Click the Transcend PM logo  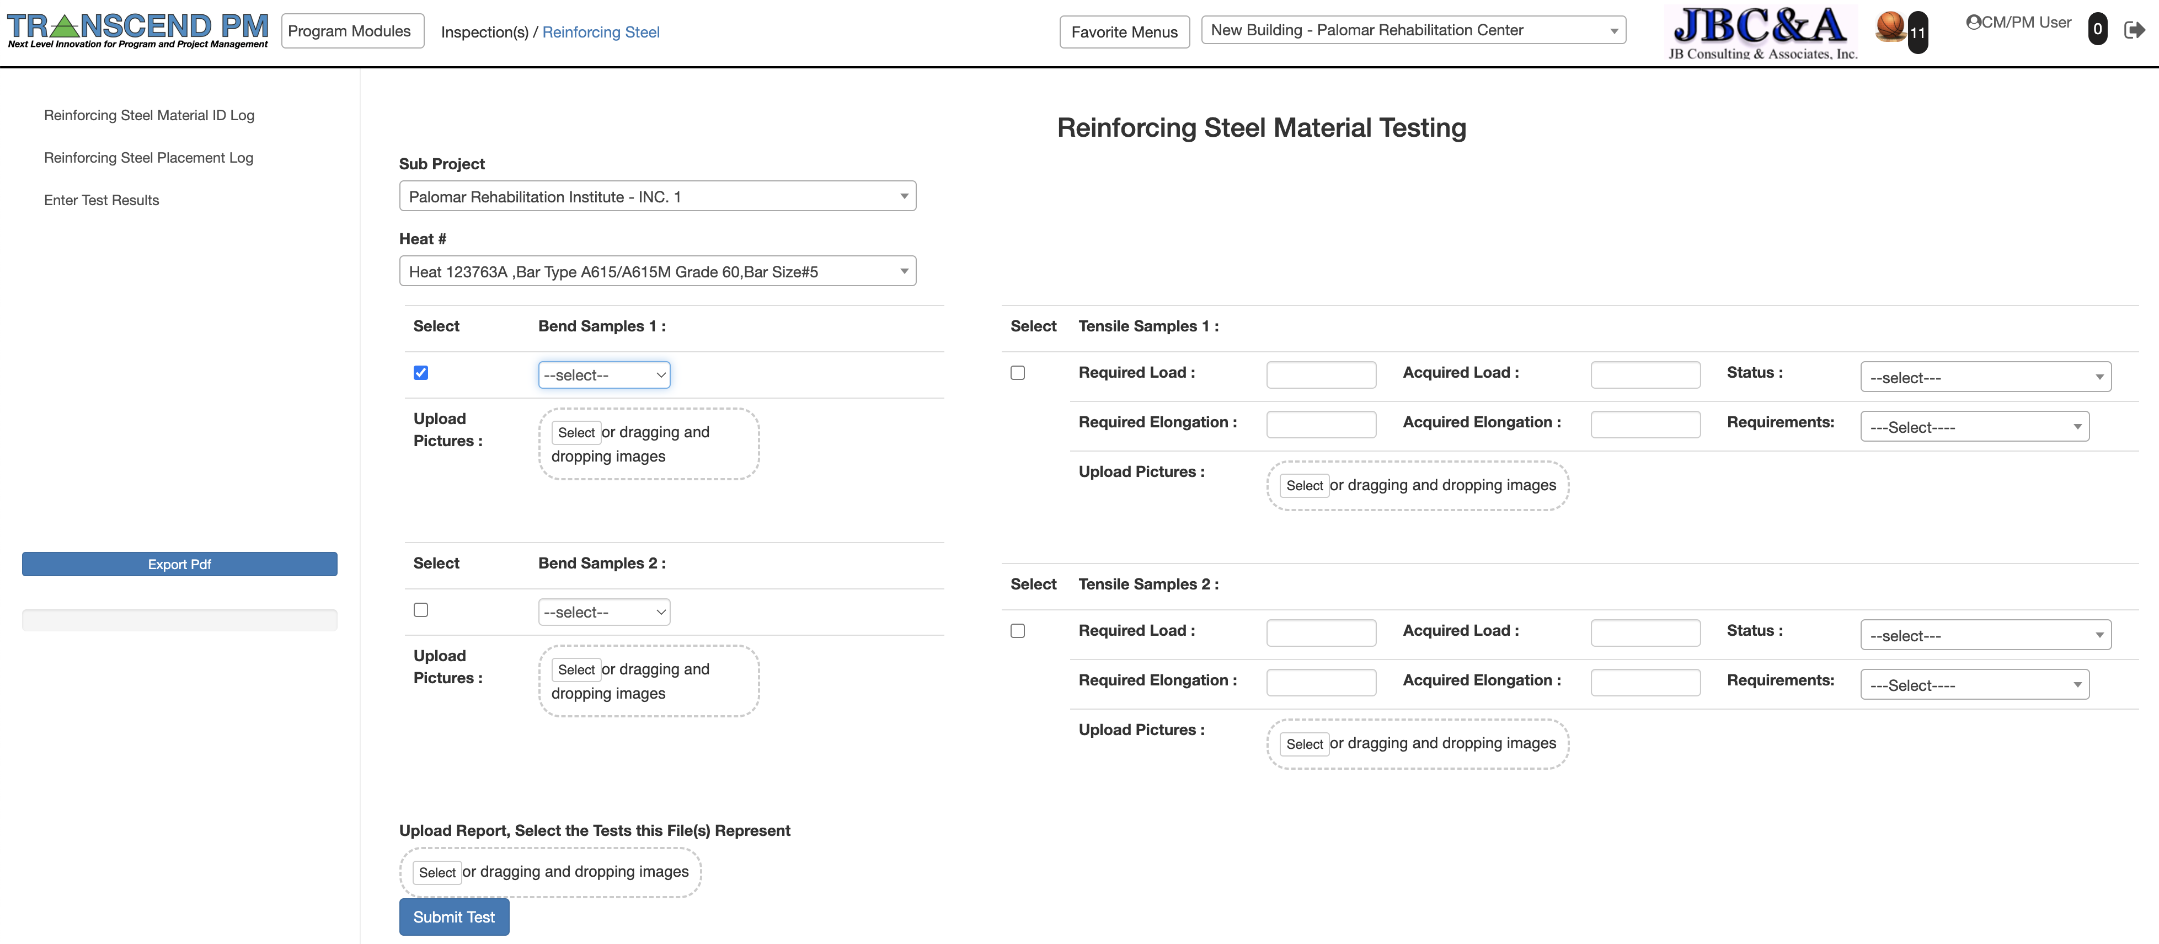coord(138,31)
